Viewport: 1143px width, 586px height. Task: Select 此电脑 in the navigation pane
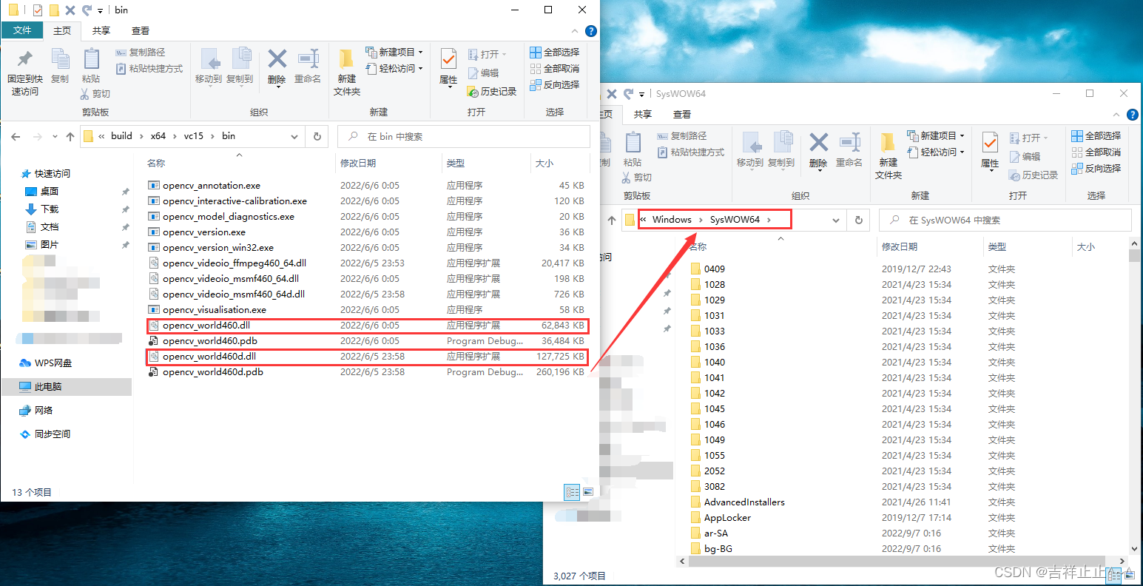click(x=67, y=387)
